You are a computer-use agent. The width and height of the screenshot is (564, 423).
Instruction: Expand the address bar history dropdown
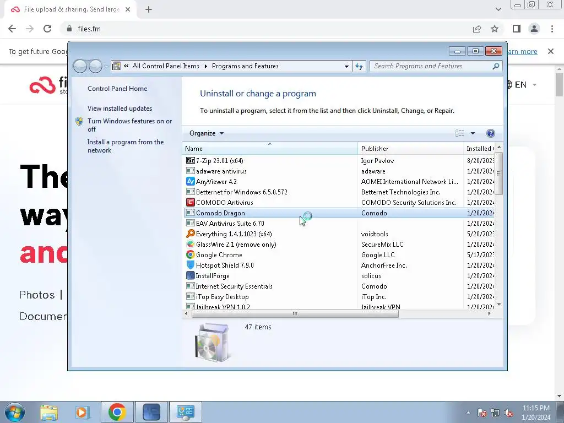tap(346, 66)
